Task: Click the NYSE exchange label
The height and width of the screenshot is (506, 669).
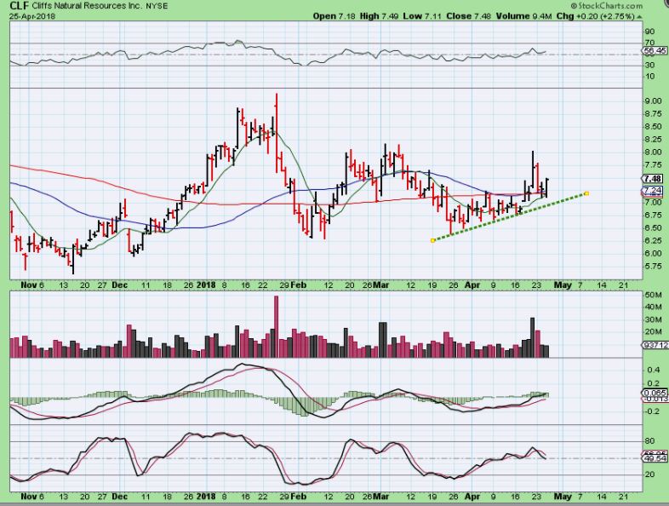Action: click(x=157, y=7)
